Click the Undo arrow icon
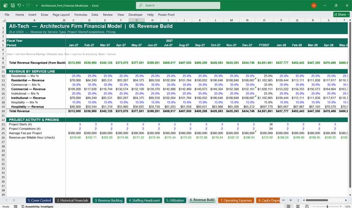 coord(19,5)
